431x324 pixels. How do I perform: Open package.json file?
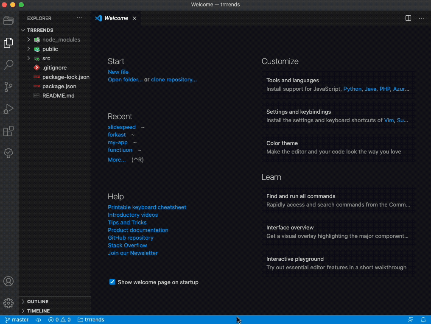click(55, 86)
